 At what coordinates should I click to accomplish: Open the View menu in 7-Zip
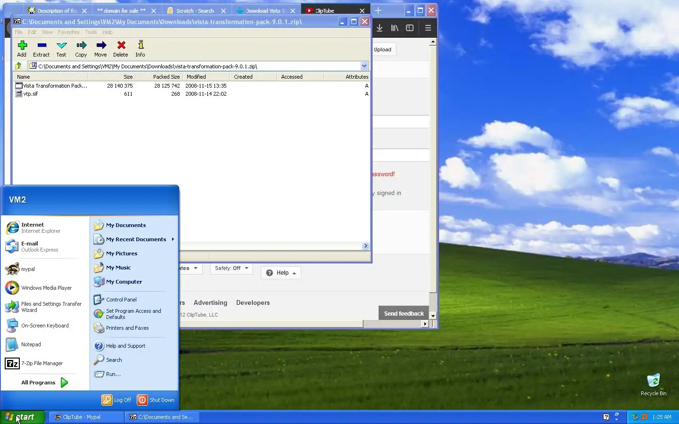47,32
